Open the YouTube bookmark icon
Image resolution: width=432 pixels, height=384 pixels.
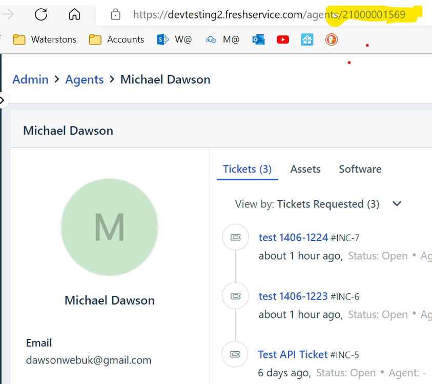pos(282,39)
